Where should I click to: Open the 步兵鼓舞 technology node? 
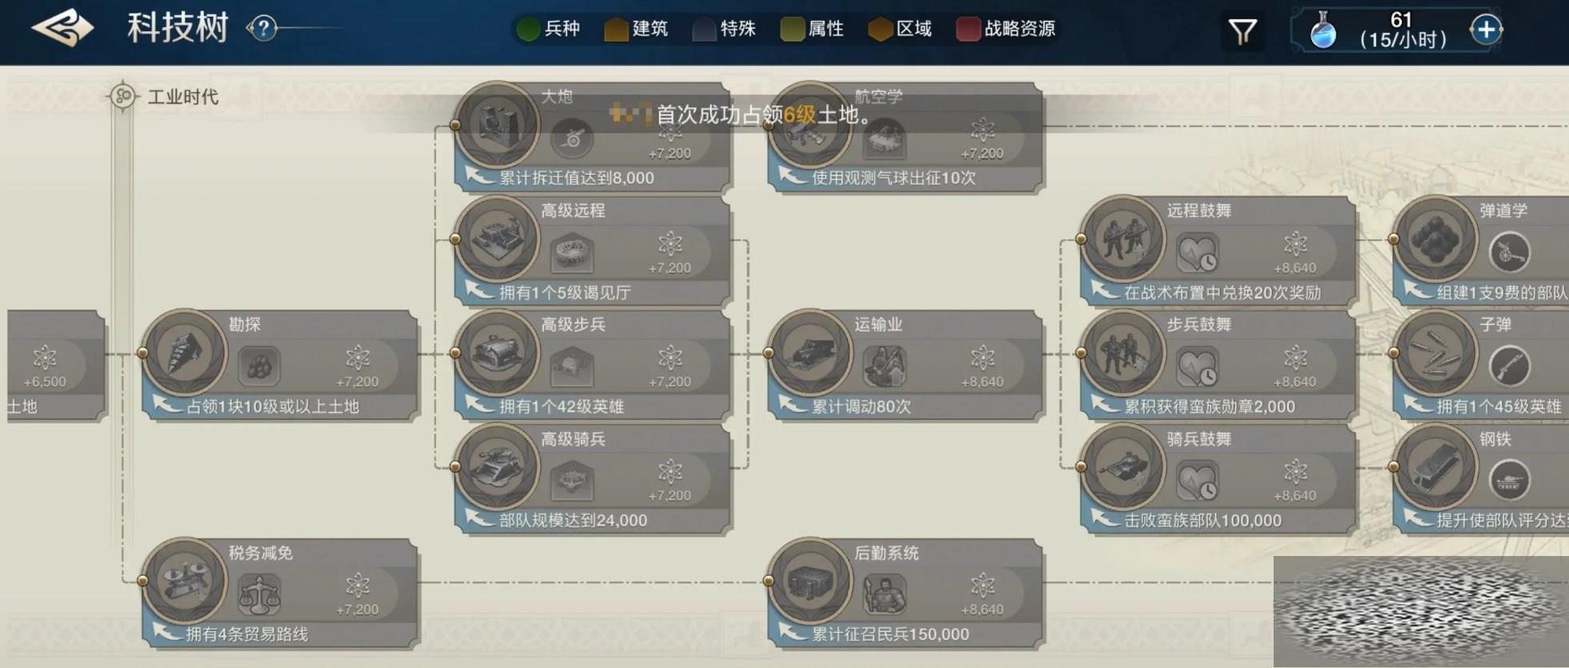(x=1217, y=366)
